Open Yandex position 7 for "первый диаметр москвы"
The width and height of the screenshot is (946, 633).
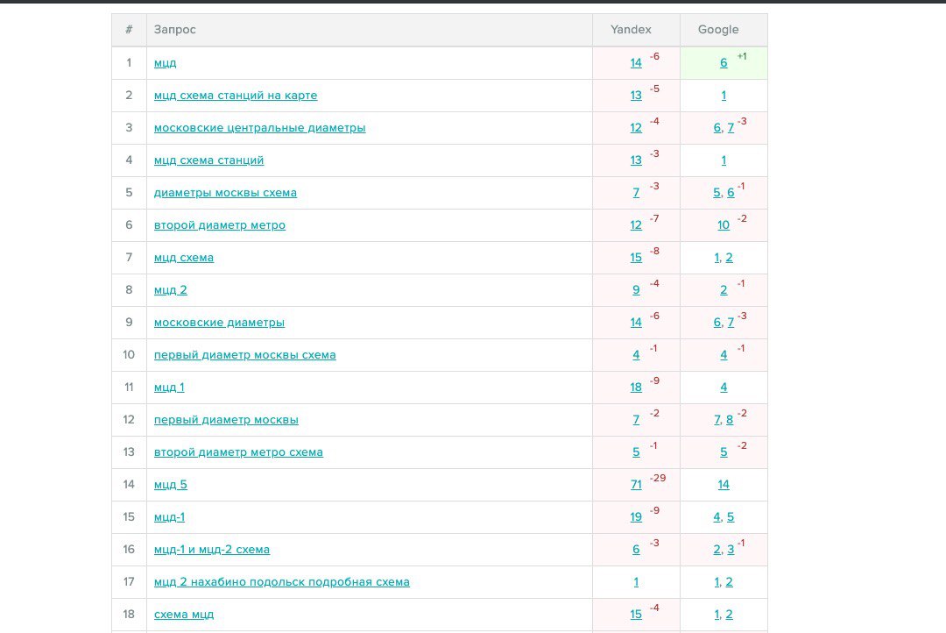click(x=636, y=420)
